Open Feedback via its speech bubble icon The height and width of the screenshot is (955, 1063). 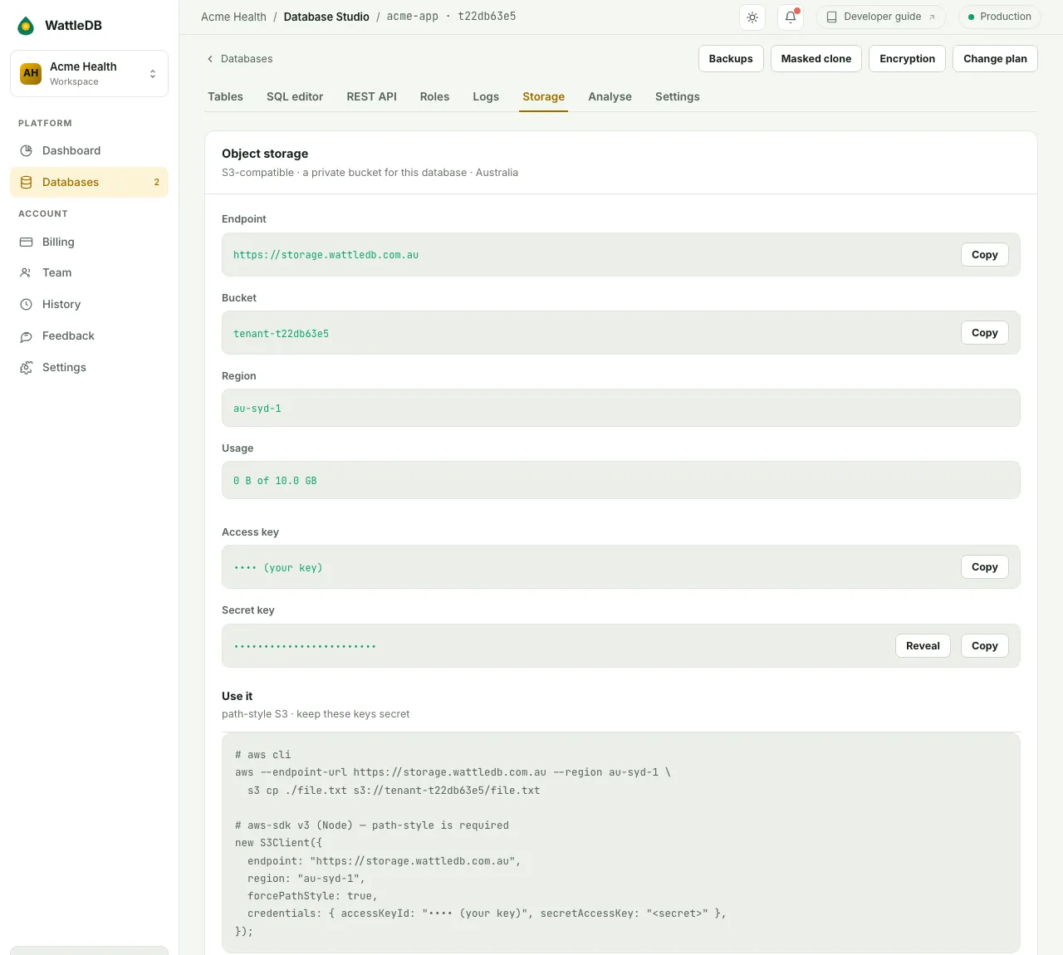(x=26, y=335)
